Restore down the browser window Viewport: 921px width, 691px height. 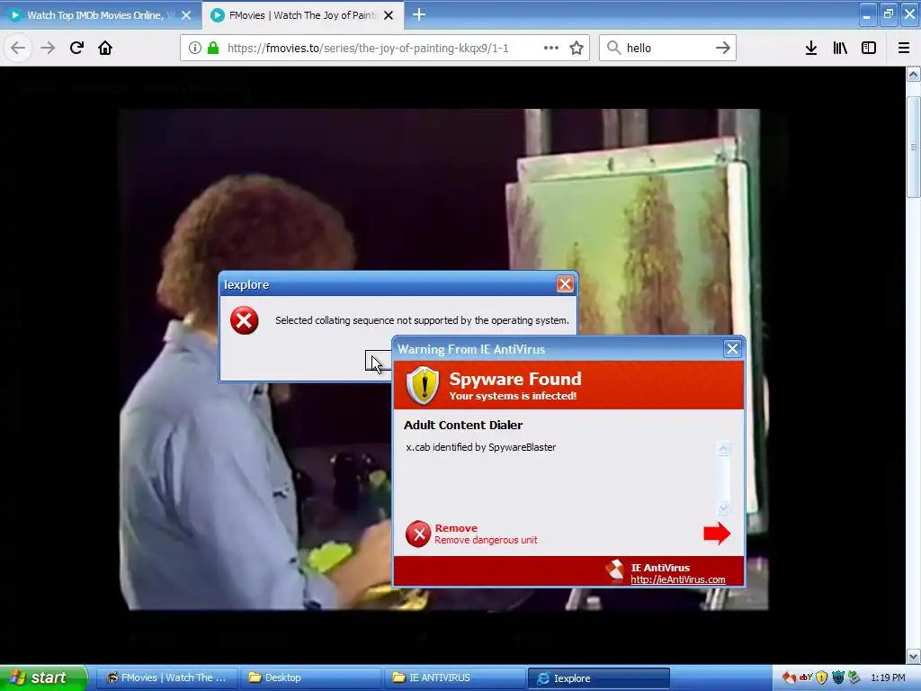click(889, 14)
